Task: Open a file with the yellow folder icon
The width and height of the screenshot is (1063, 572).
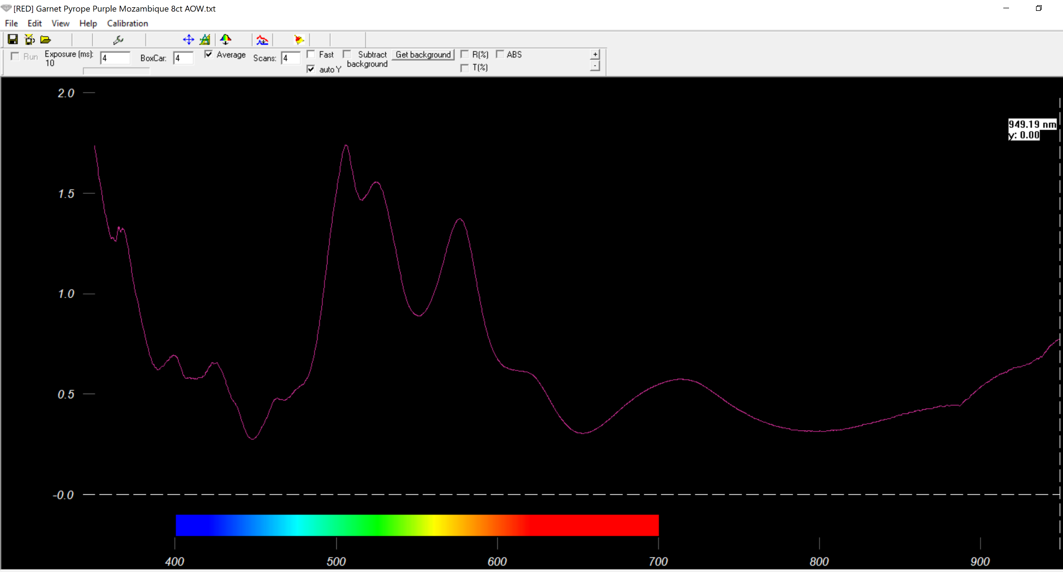Action: pos(46,39)
